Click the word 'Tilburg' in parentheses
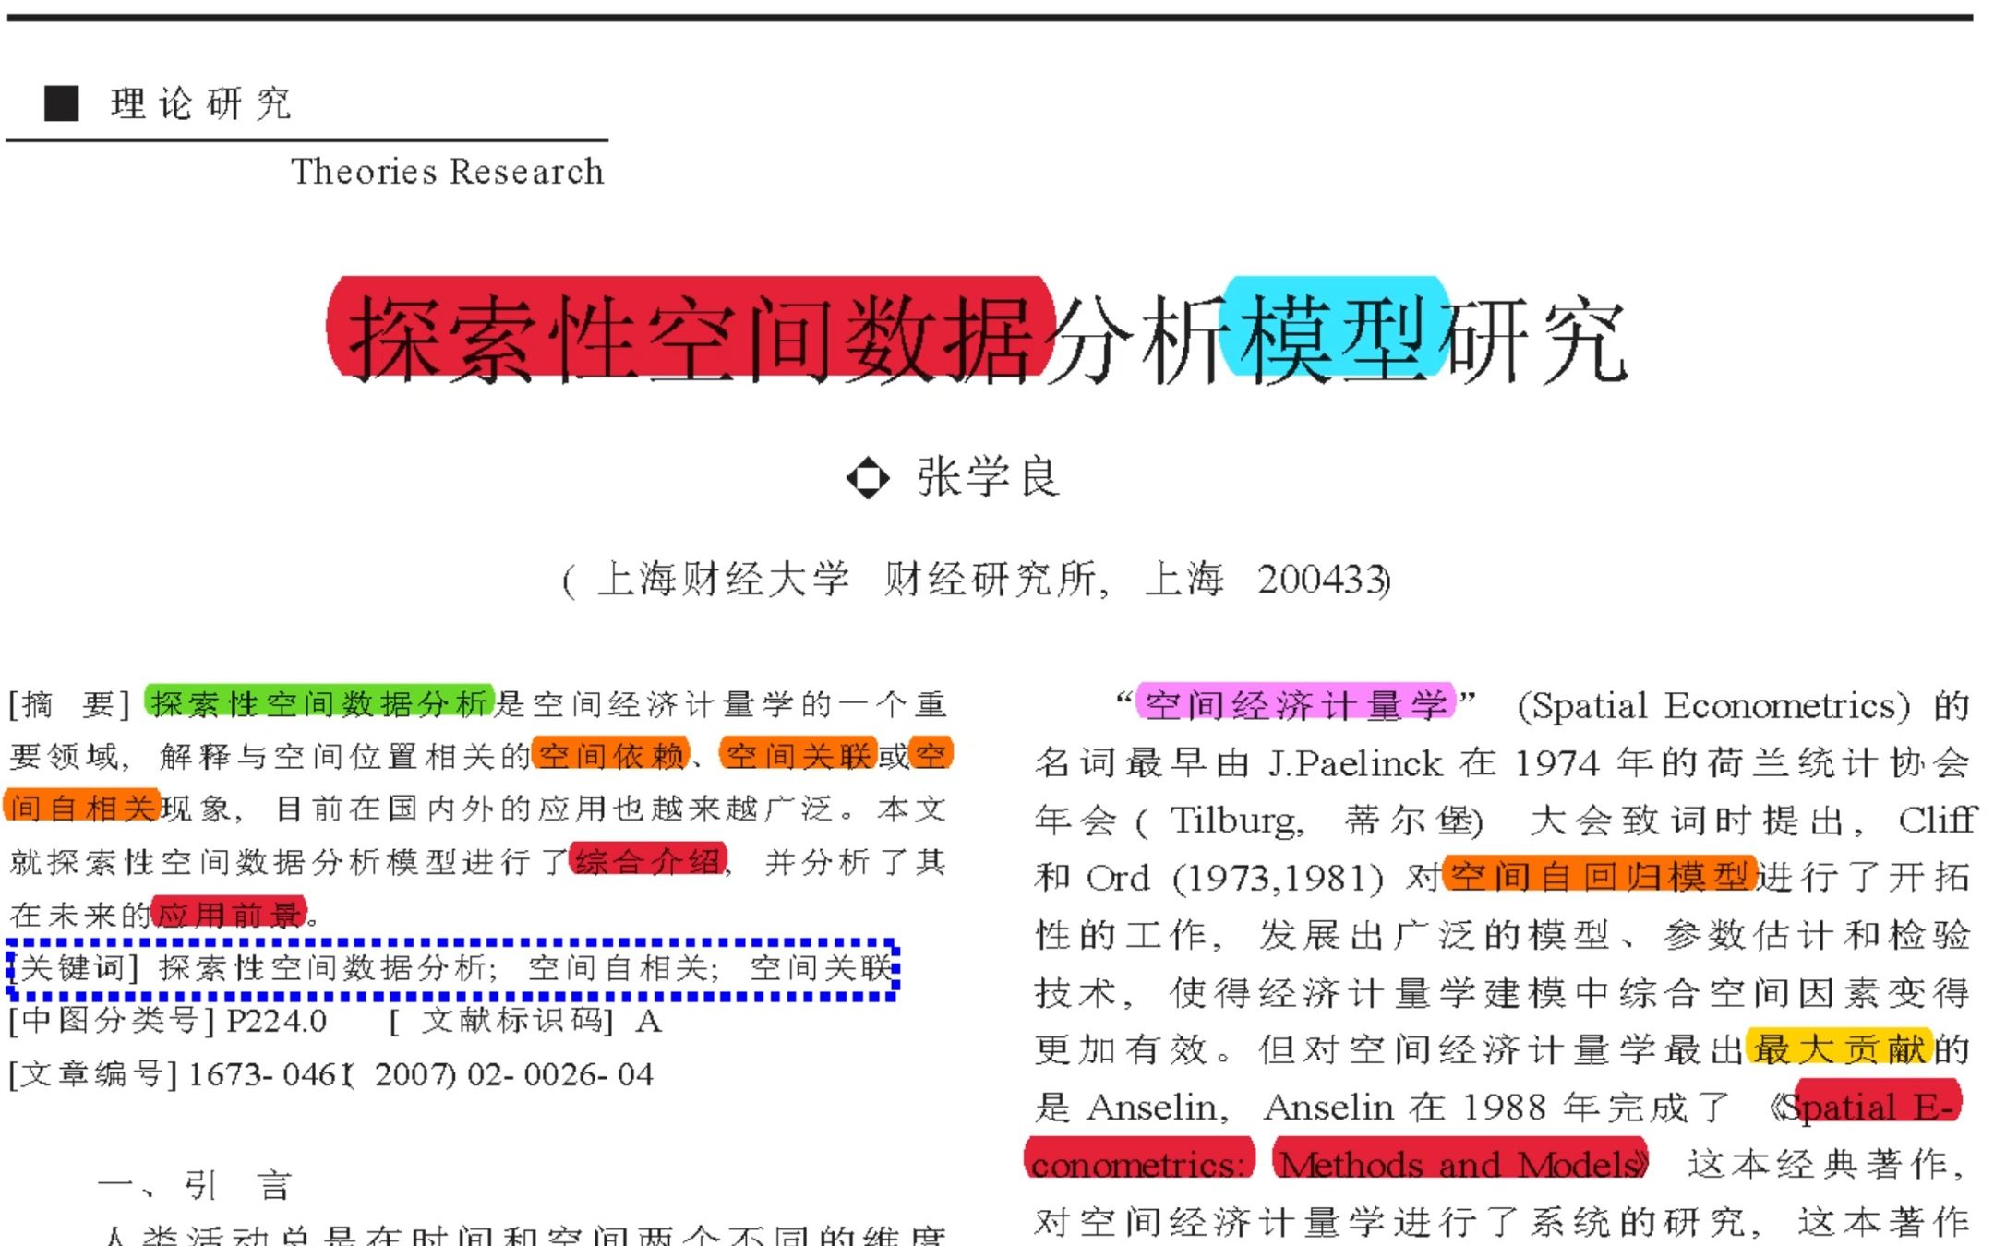This screenshot has width=1994, height=1246. tap(1238, 821)
